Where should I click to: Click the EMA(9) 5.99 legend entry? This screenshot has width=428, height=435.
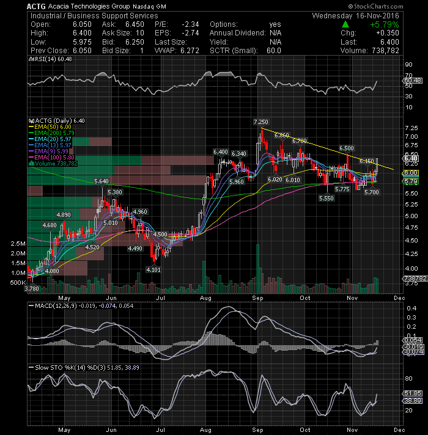click(48, 151)
